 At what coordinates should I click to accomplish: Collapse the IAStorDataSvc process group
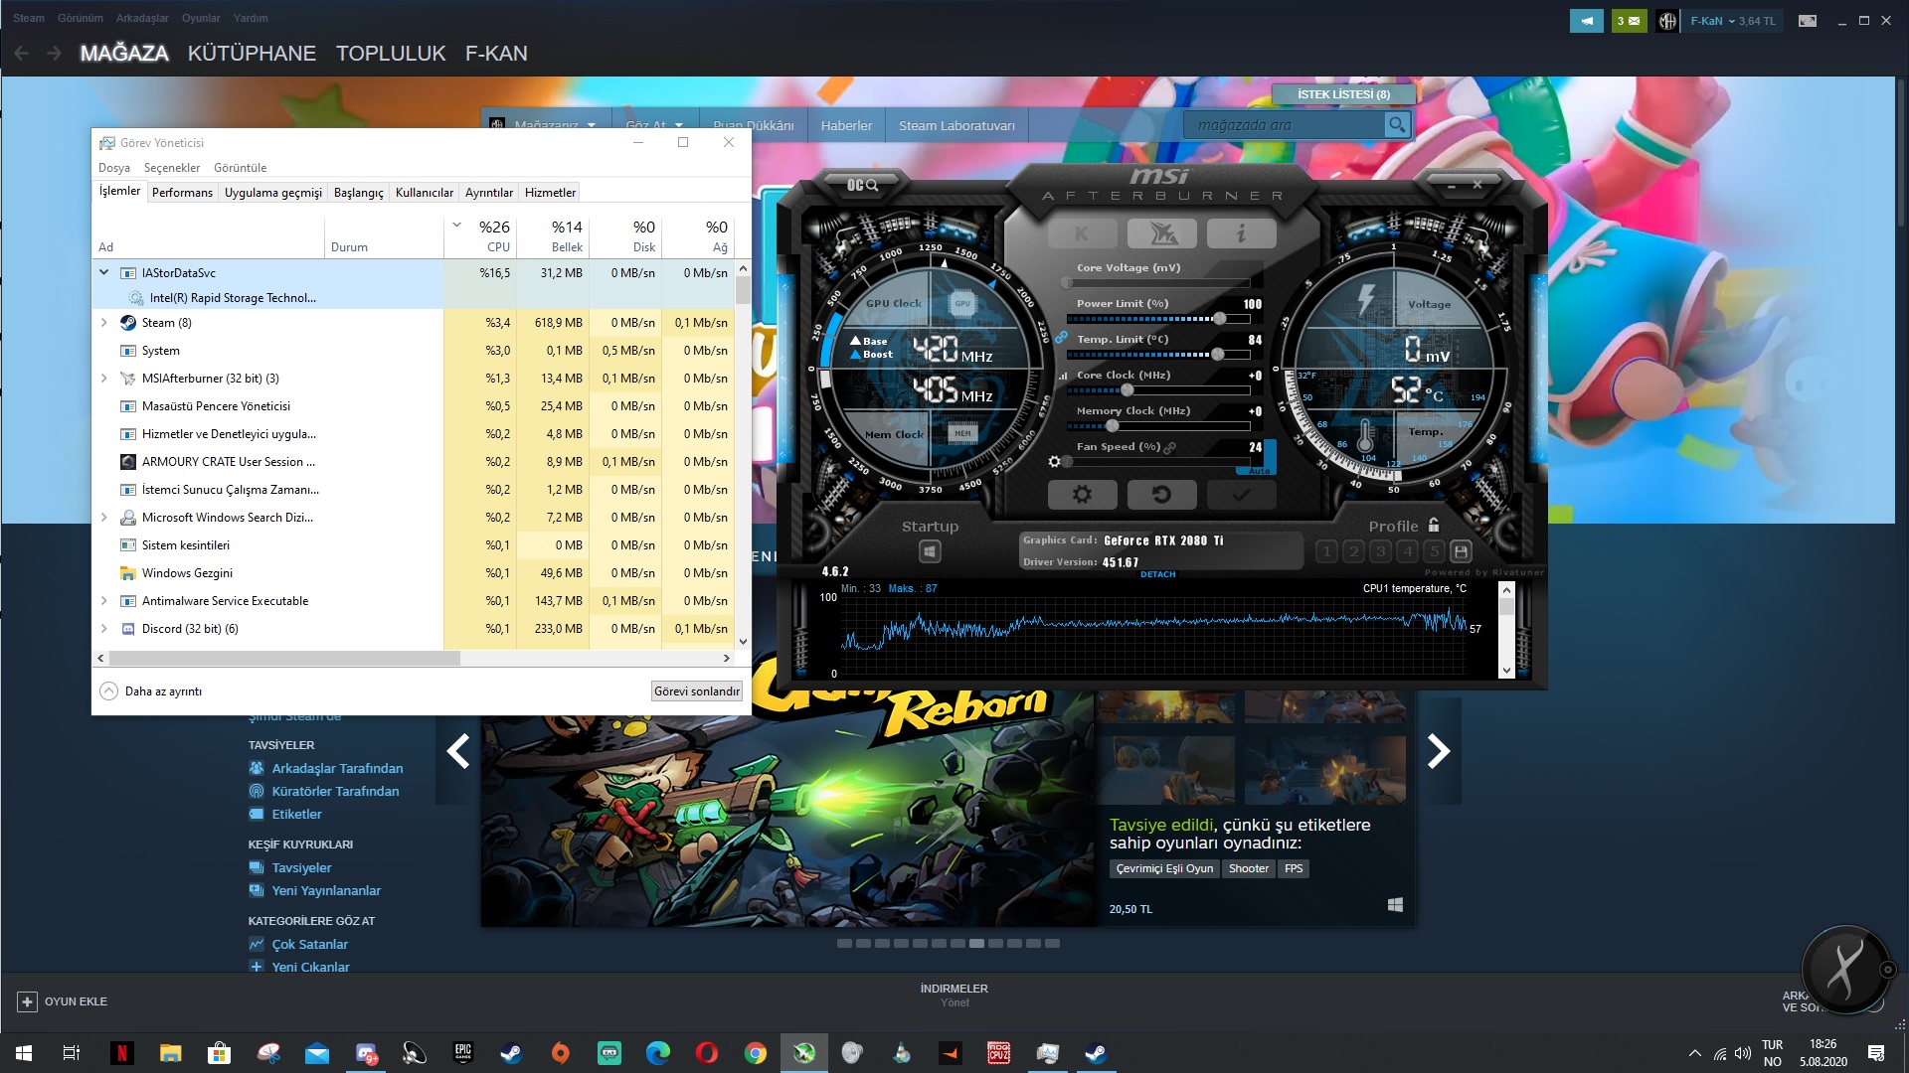[x=103, y=272]
